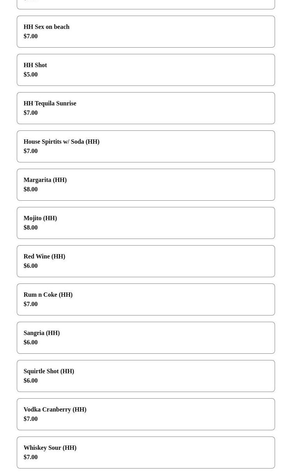Click the partially visible card at top

tap(146, 4)
